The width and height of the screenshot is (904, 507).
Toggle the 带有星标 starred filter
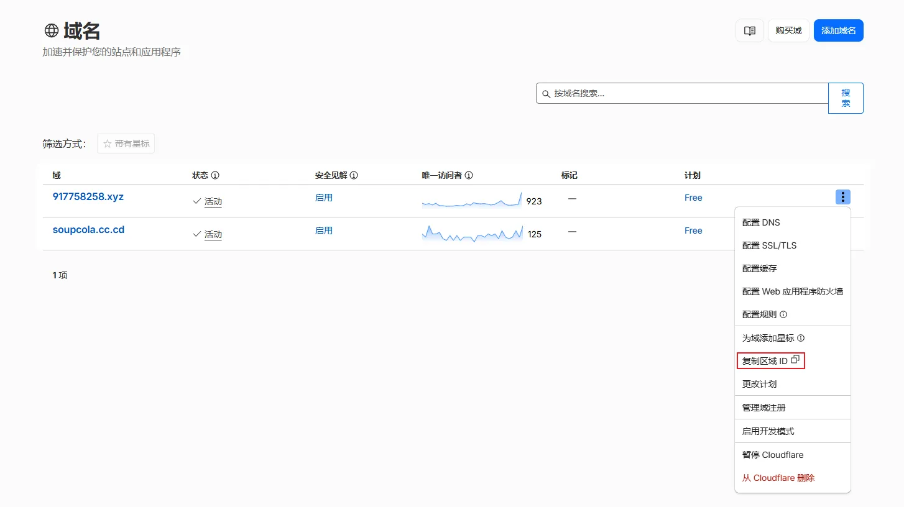click(126, 144)
